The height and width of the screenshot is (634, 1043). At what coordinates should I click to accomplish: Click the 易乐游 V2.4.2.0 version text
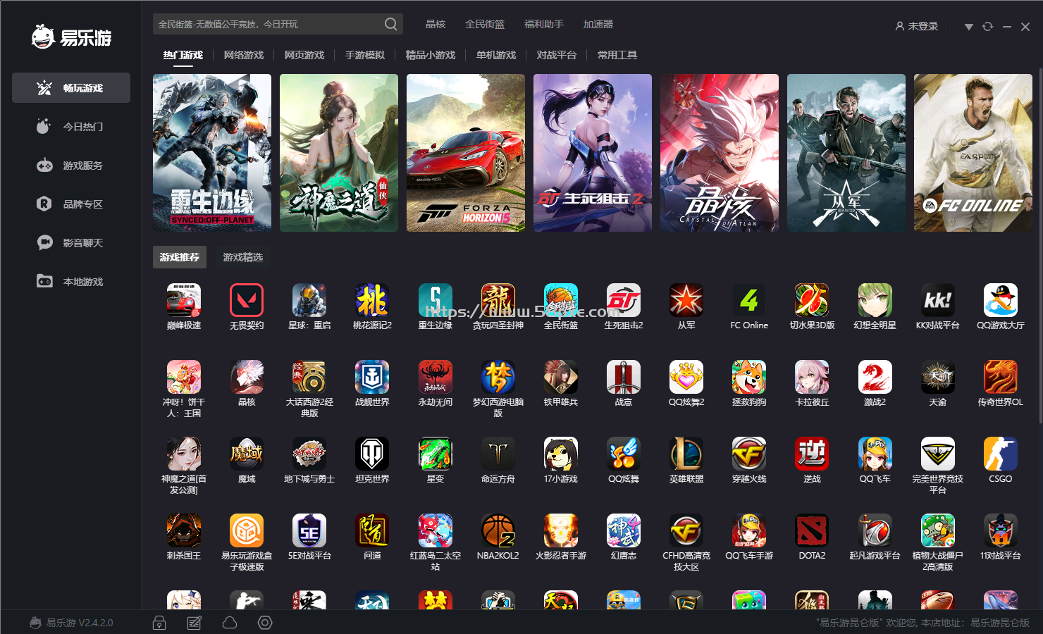pos(80,623)
